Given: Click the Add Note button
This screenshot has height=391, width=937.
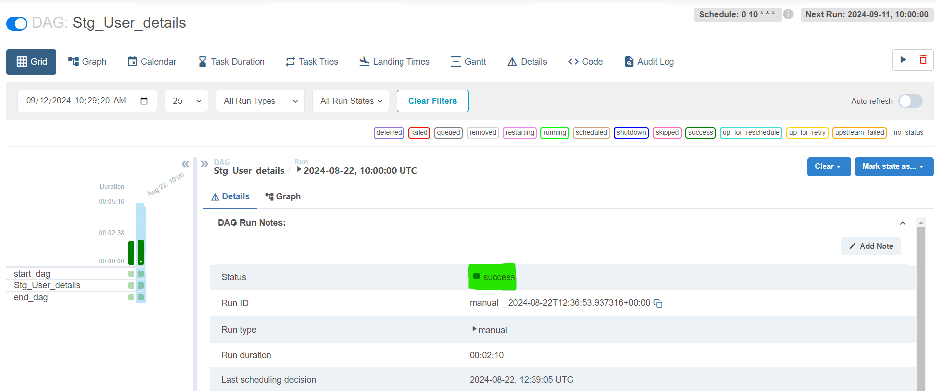Looking at the screenshot, I should [x=871, y=246].
